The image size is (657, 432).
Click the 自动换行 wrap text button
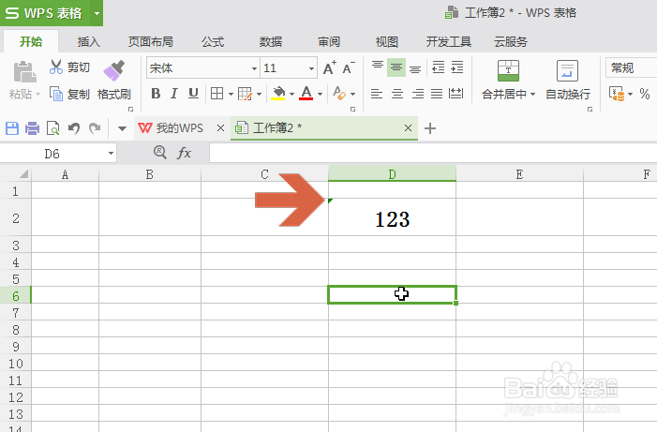(568, 81)
